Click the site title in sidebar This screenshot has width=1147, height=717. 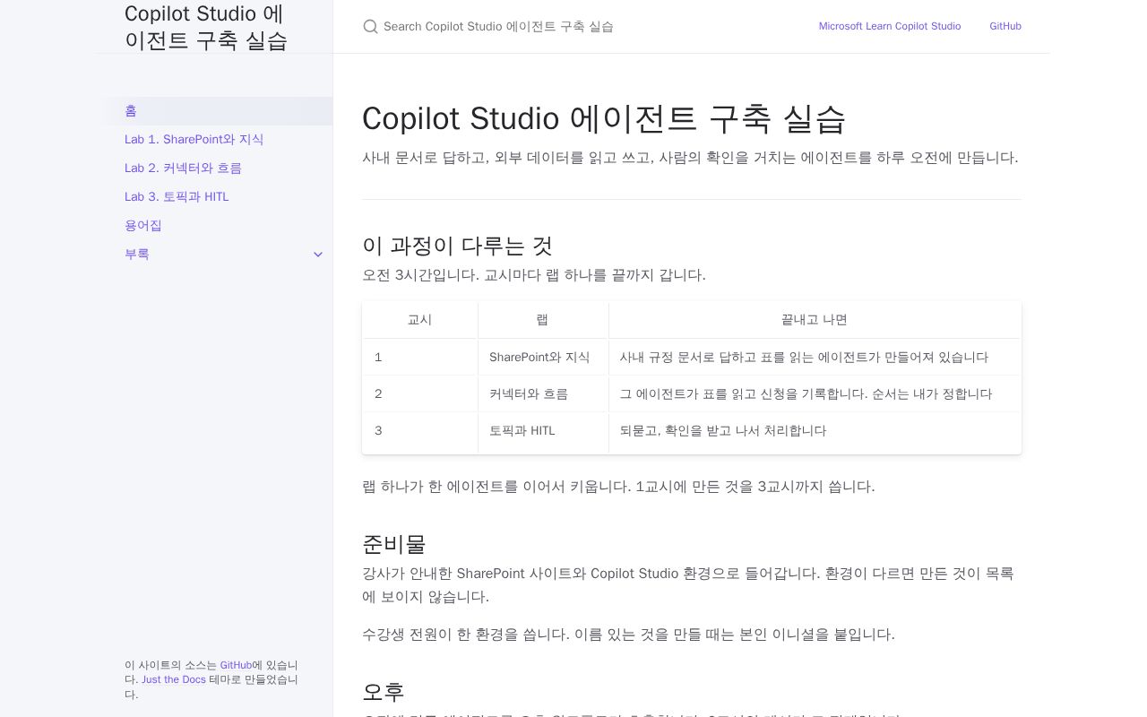(x=206, y=27)
